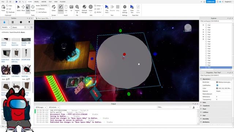Click Play Here in the Test group
The image size is (234, 132).
(x=107, y=9)
